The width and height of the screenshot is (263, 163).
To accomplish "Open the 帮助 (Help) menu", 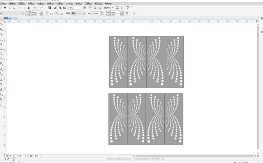I will 108,4.
